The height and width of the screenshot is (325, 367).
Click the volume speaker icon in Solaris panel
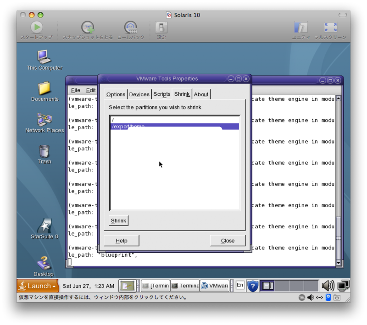(x=328, y=286)
